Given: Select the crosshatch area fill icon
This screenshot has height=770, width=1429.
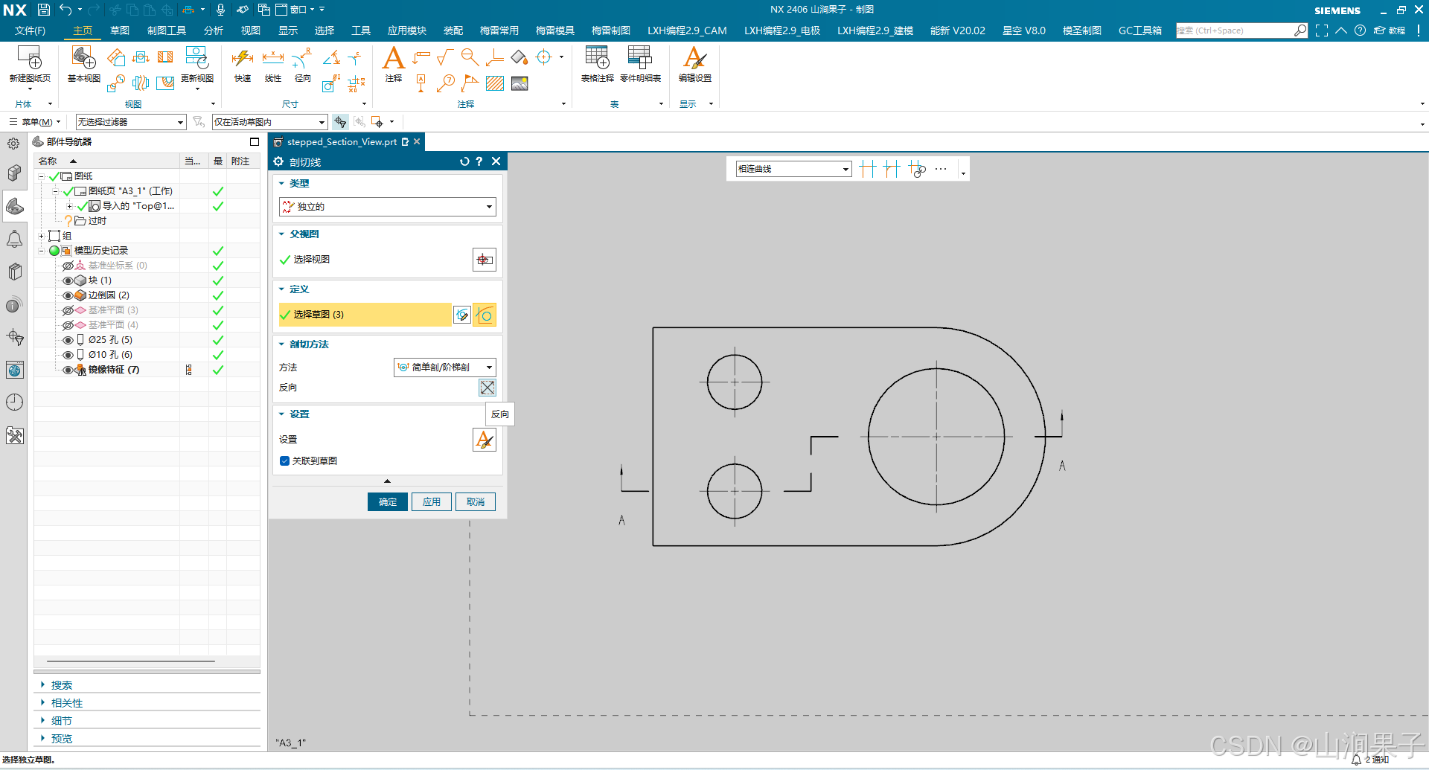Looking at the screenshot, I should coord(495,83).
